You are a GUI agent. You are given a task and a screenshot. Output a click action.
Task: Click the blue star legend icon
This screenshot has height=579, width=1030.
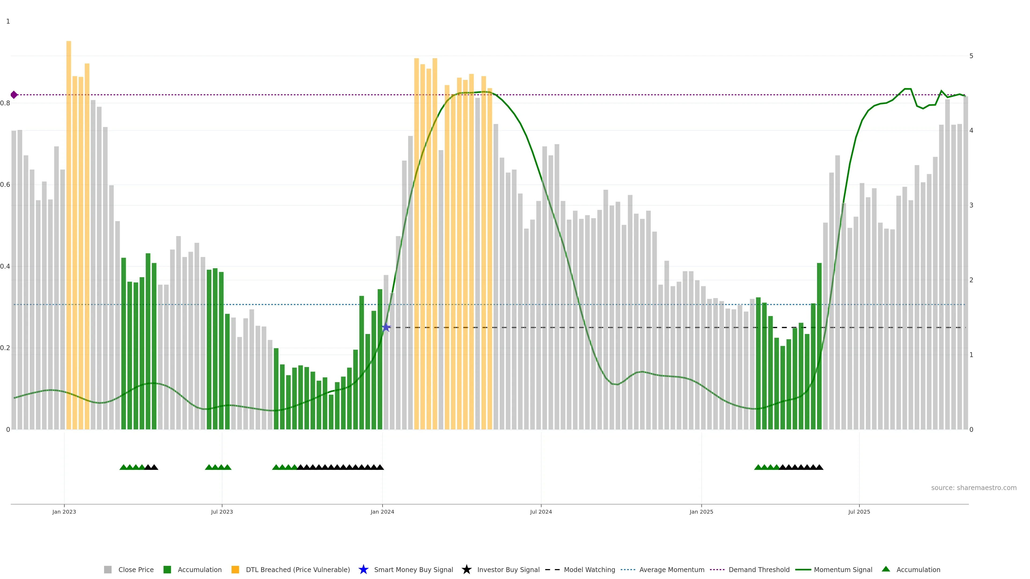(x=363, y=570)
